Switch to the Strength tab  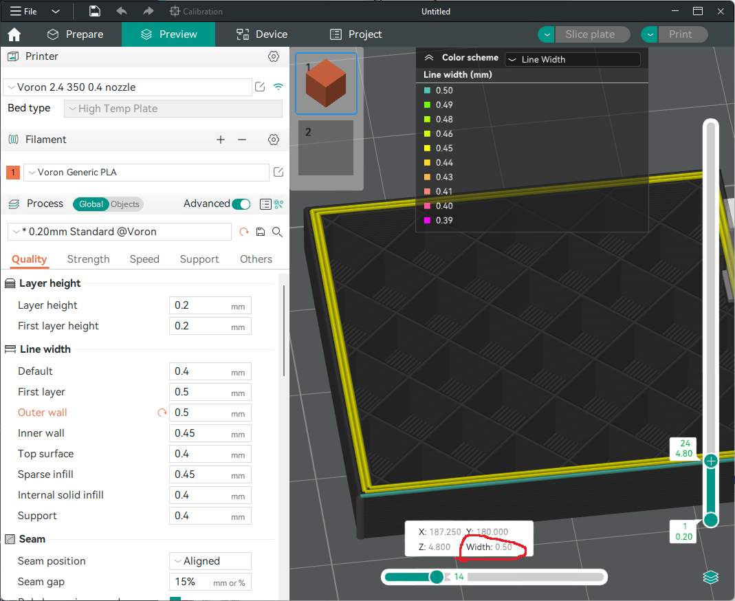88,259
